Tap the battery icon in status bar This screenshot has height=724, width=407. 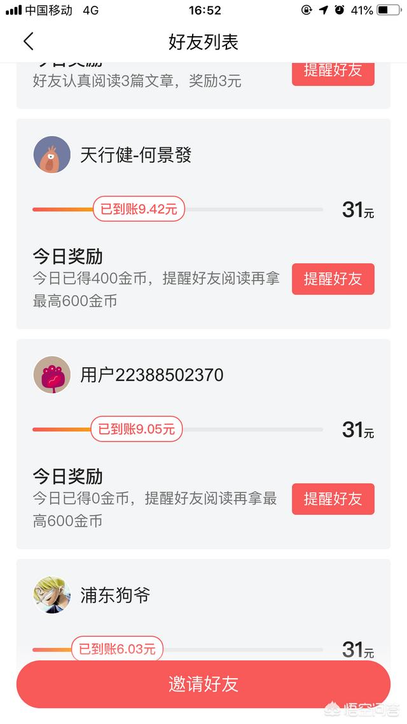389,10
